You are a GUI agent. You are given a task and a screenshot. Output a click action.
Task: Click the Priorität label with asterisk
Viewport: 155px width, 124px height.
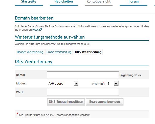(98, 83)
